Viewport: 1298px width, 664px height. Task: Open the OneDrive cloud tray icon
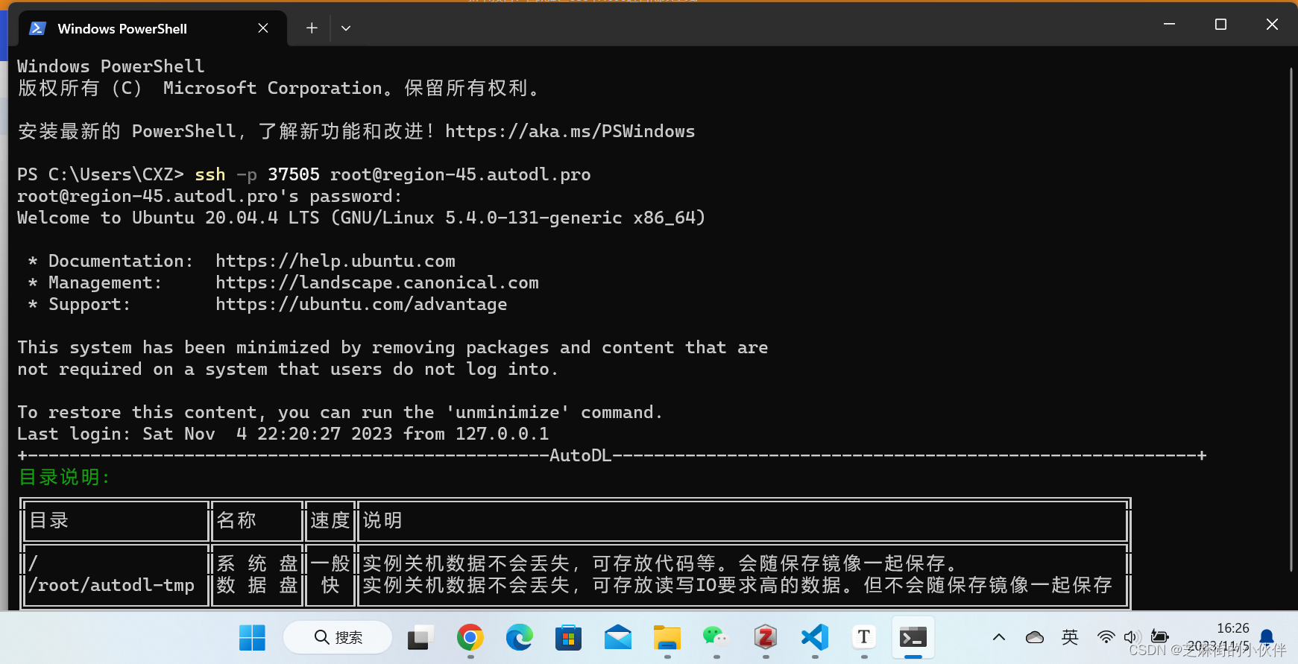point(1035,638)
